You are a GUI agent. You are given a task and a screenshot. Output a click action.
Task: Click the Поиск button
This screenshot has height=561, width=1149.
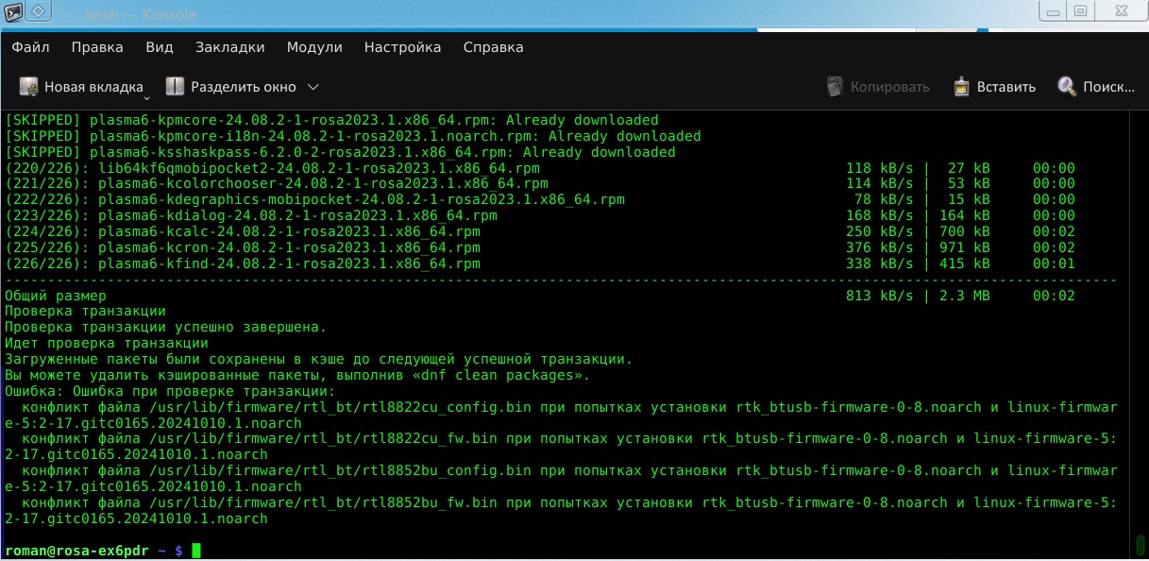(x=1096, y=87)
